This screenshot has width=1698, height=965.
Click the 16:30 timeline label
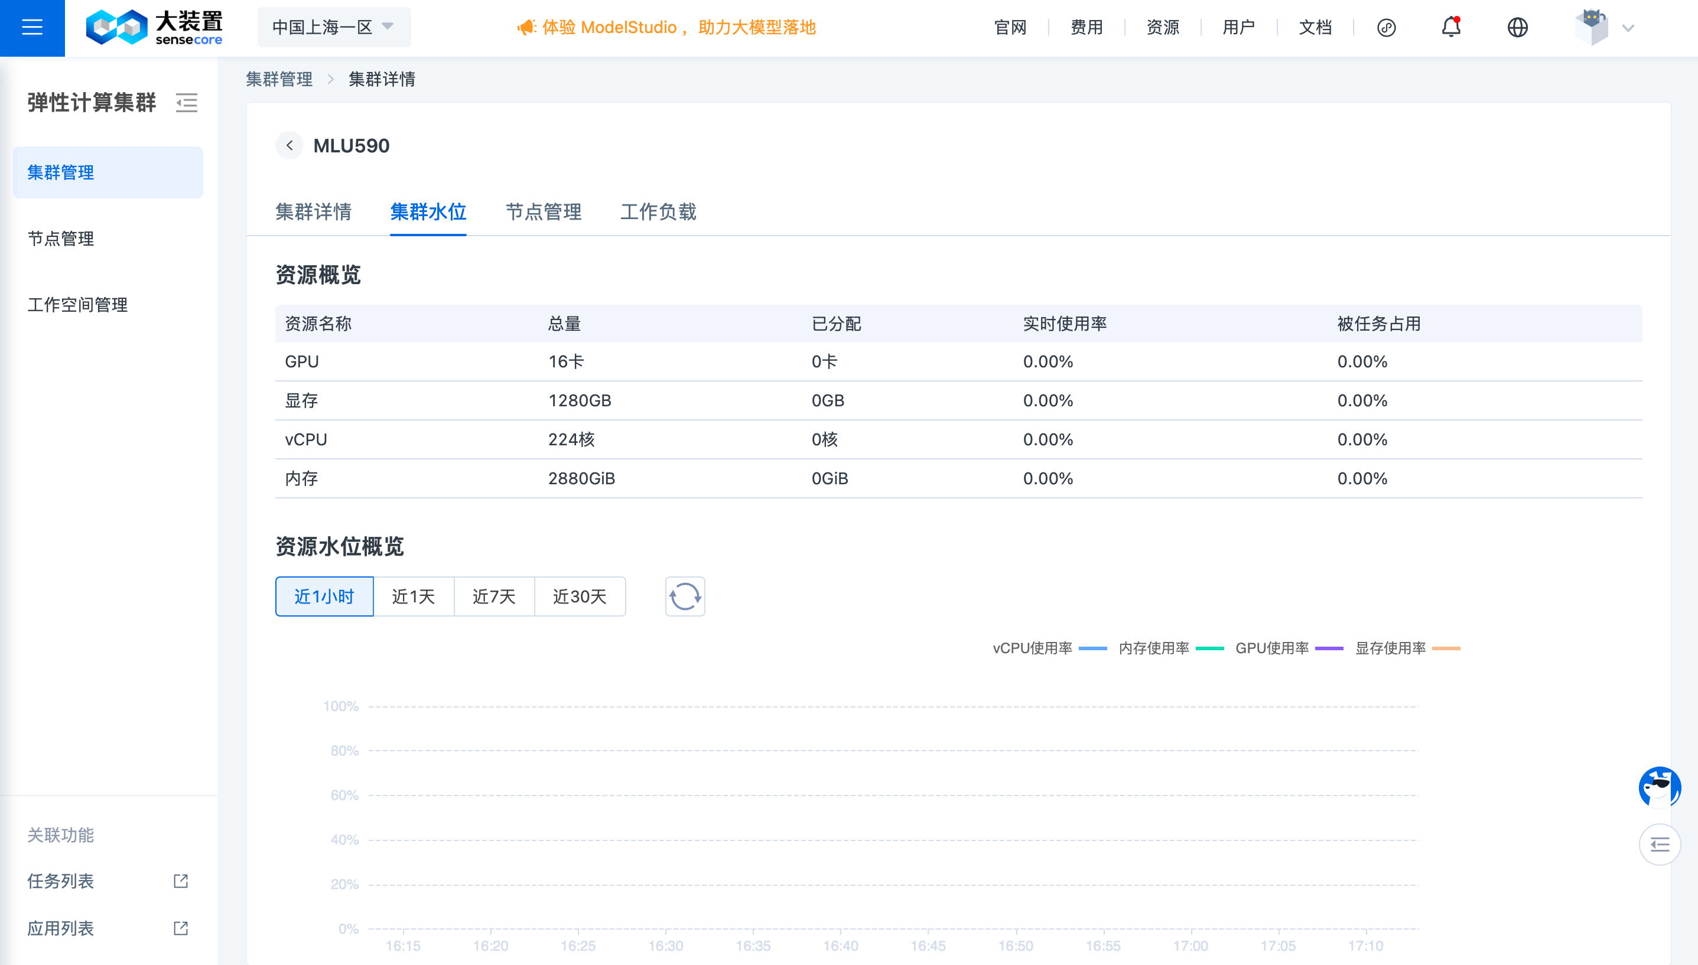666,946
